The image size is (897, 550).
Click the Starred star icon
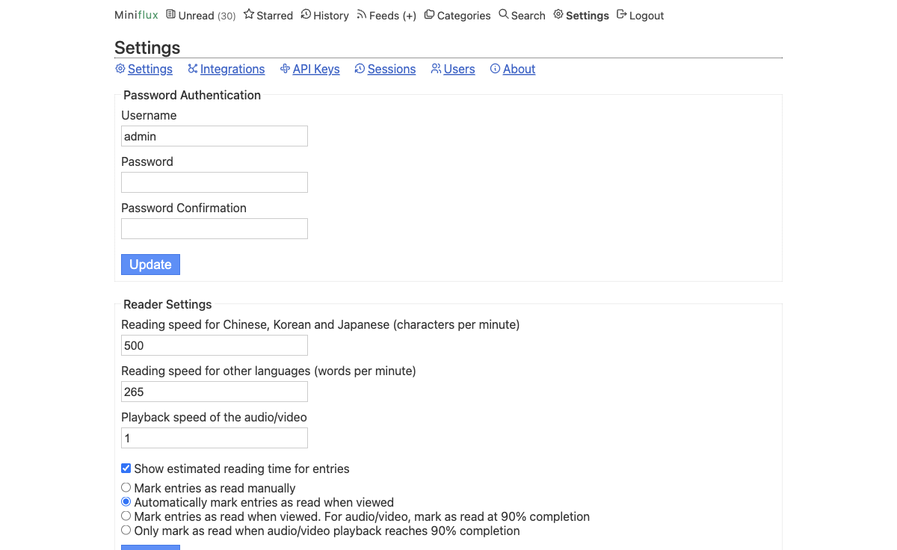249,14
